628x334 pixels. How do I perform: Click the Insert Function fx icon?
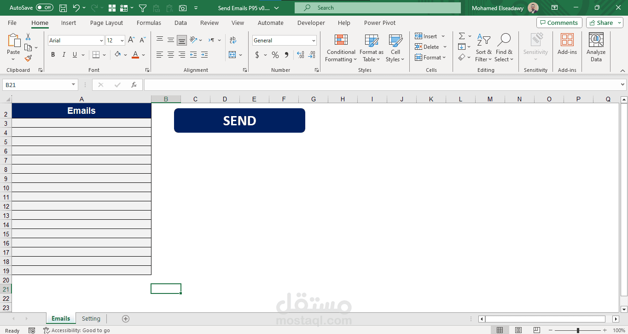pyautogui.click(x=134, y=85)
